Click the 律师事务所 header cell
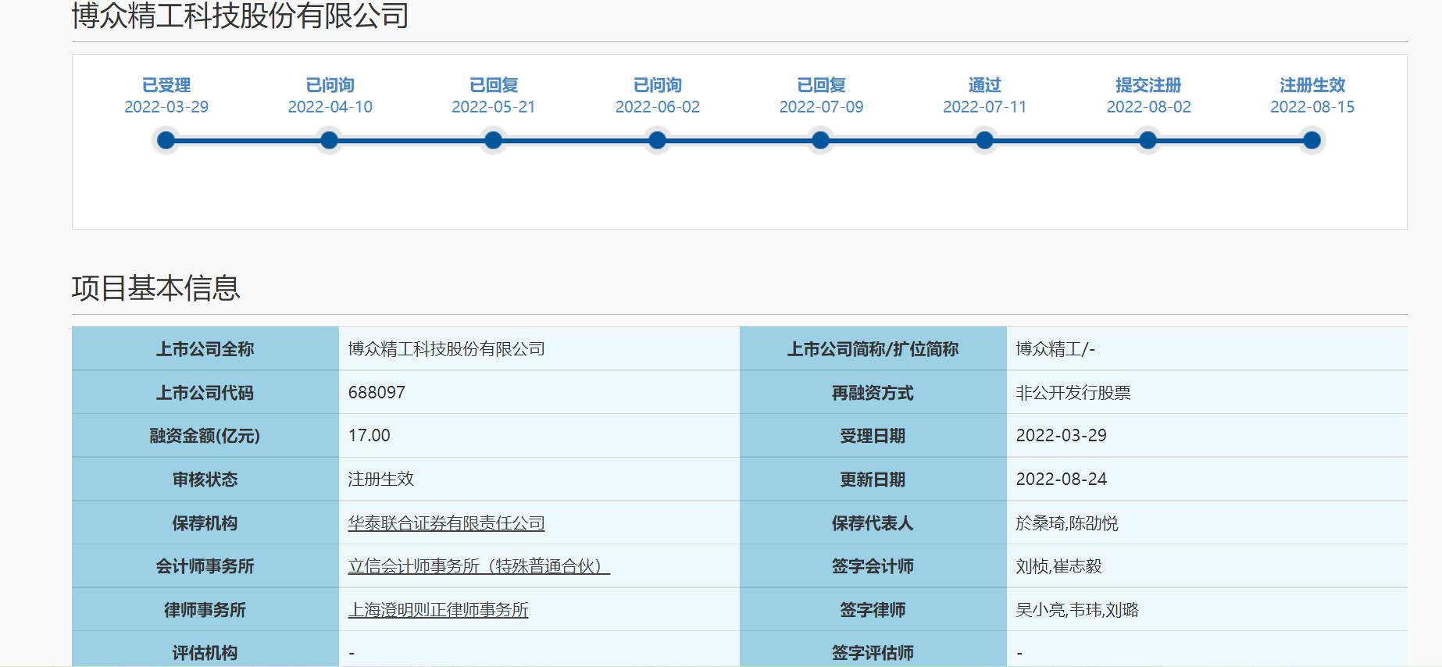 205,610
